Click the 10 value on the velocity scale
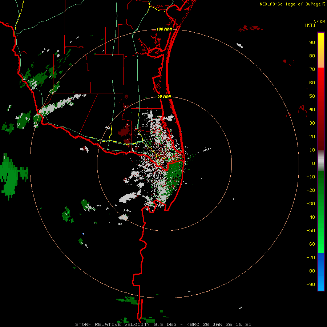327x327 pixels. [x=312, y=150]
